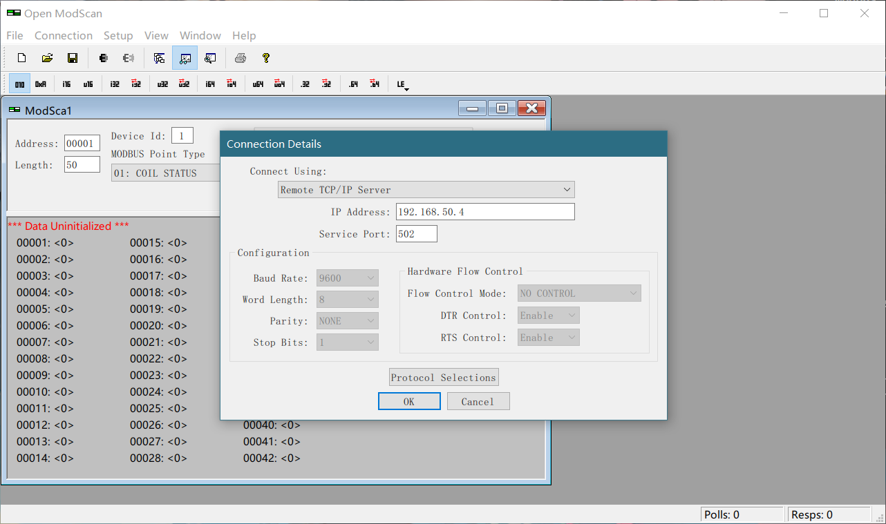The height and width of the screenshot is (524, 886).
Task: Click the 00028: <0> data entry
Action: click(158, 458)
